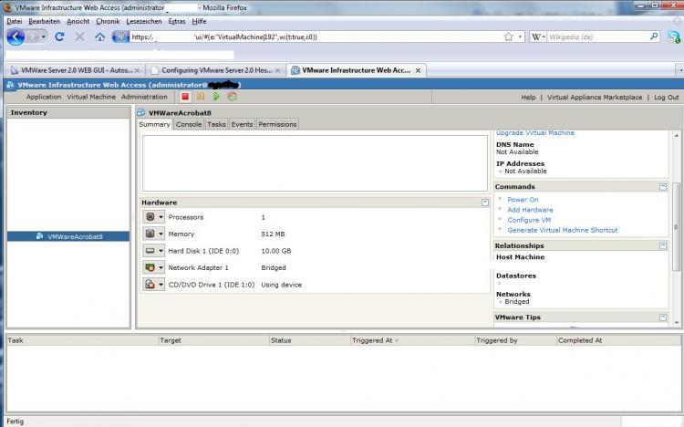Switch to the Events tab
The image size is (684, 427).
click(x=242, y=124)
